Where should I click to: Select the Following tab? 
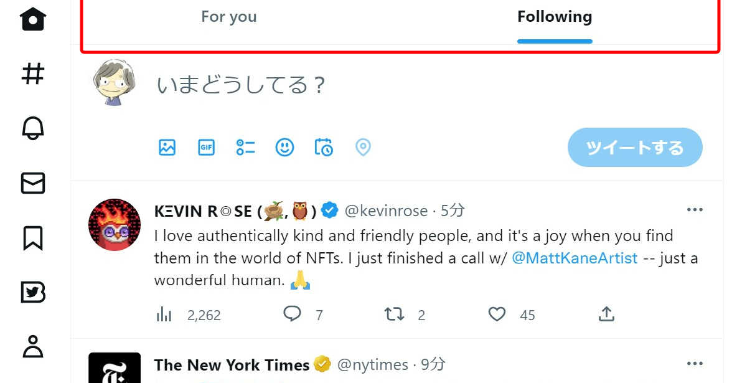tap(555, 17)
